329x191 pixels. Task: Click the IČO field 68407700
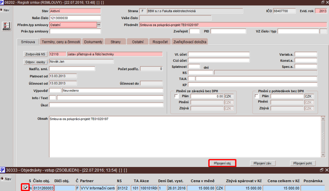tap(284, 11)
